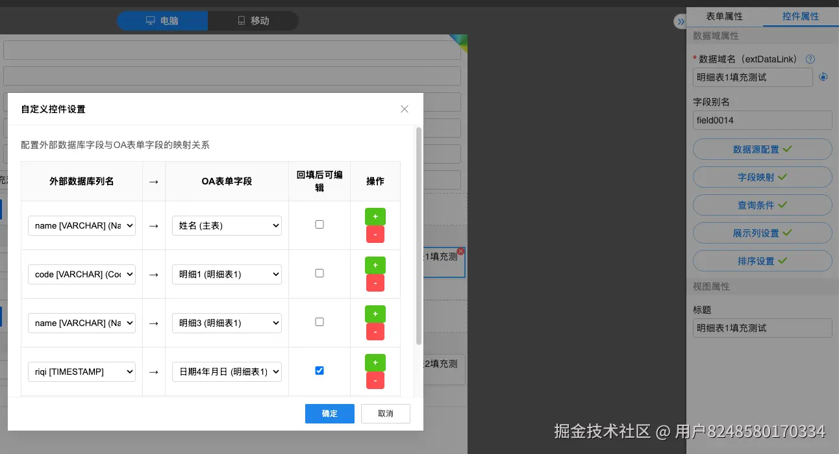Open the code [VARCHAR] column dropdown
839x454 pixels.
82,274
